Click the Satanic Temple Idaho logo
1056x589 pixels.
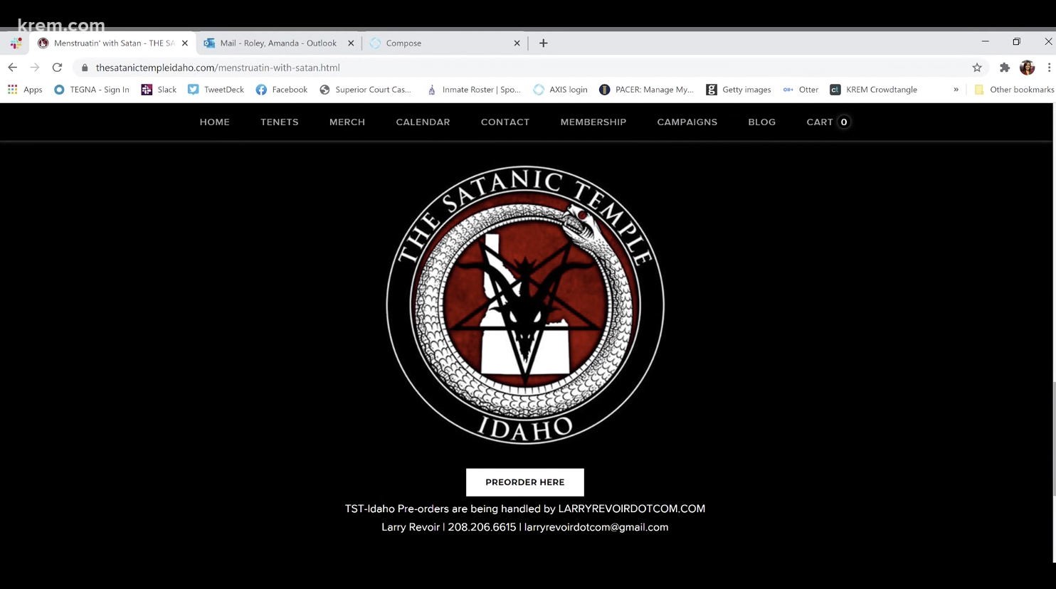click(525, 305)
